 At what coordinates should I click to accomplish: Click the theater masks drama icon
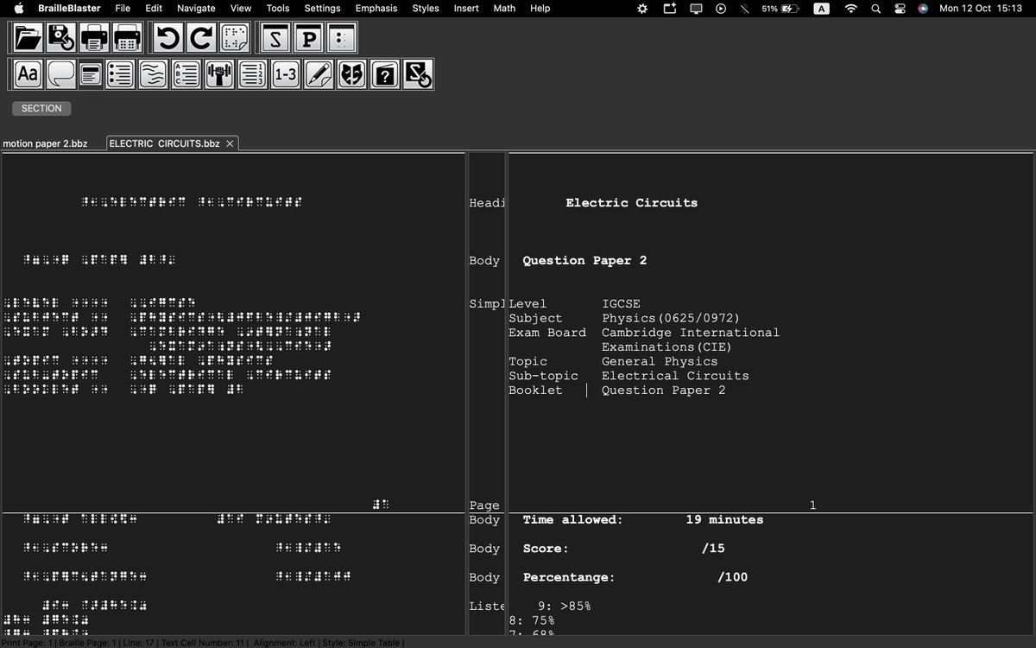pyautogui.click(x=351, y=74)
